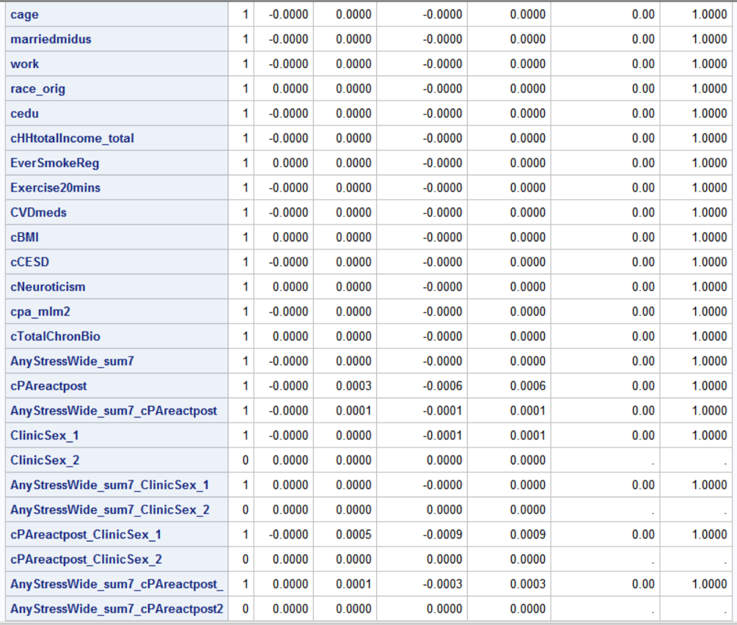Image resolution: width=737 pixels, height=625 pixels.
Task: Click the AnyStressWide_sum7_ClinicSex_2 row label
Action: click(x=109, y=510)
